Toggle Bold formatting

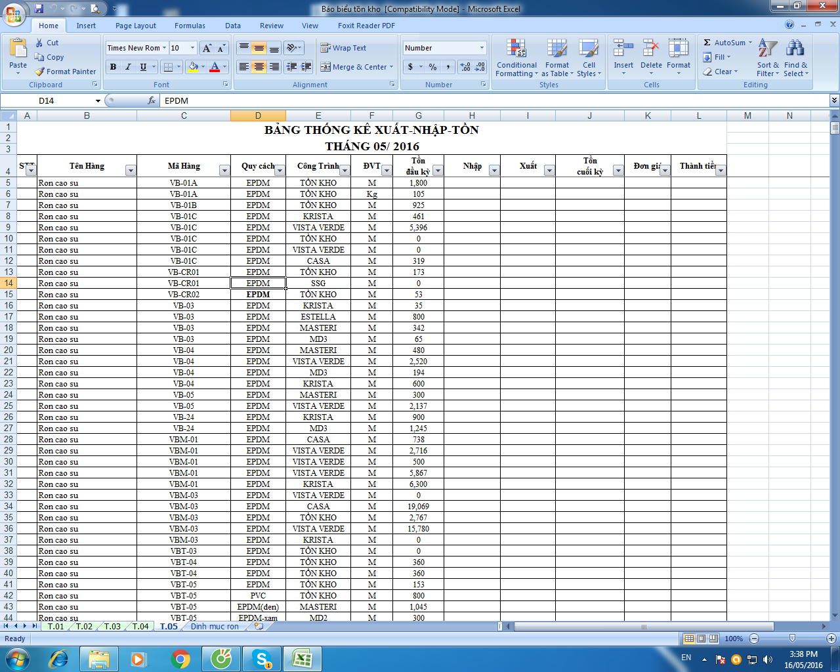click(x=113, y=67)
